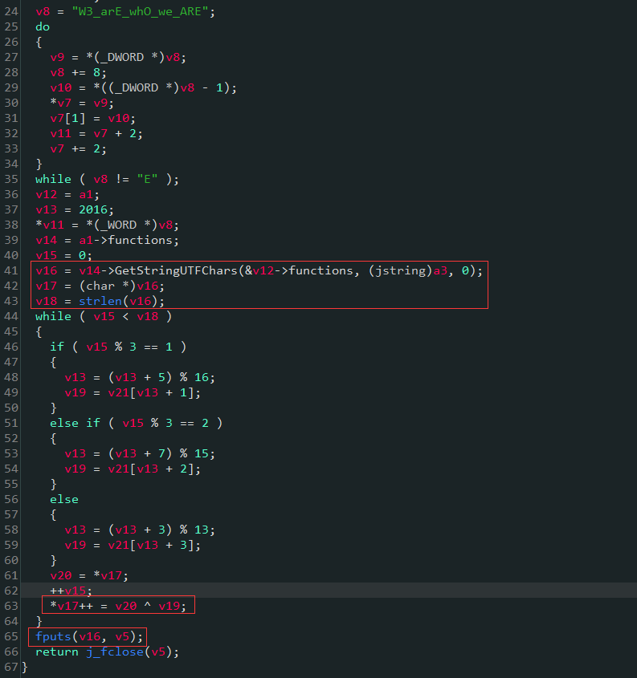Click variable v11 on line 32
This screenshot has width=637, height=678.
click(60, 133)
